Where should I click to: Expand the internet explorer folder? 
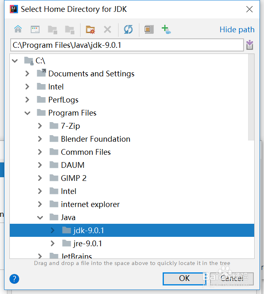point(40,204)
